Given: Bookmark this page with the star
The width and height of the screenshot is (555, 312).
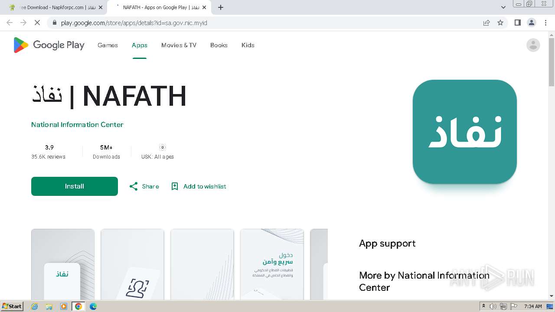Looking at the screenshot, I should pos(500,23).
